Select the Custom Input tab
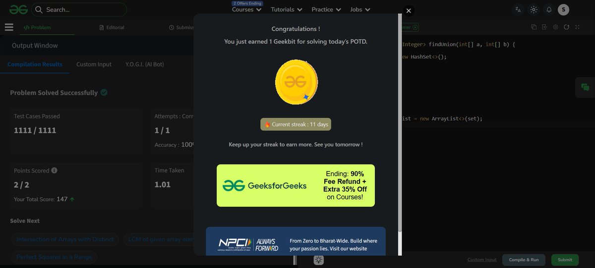The height and width of the screenshot is (268, 595). (x=94, y=64)
